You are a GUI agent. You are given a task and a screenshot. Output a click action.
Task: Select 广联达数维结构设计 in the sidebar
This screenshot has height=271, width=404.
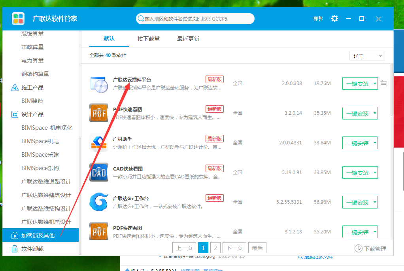46,208
